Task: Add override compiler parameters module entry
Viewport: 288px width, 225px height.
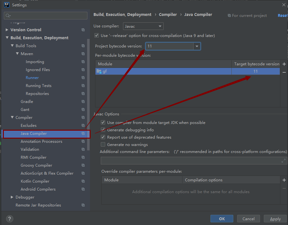Action: [284, 180]
